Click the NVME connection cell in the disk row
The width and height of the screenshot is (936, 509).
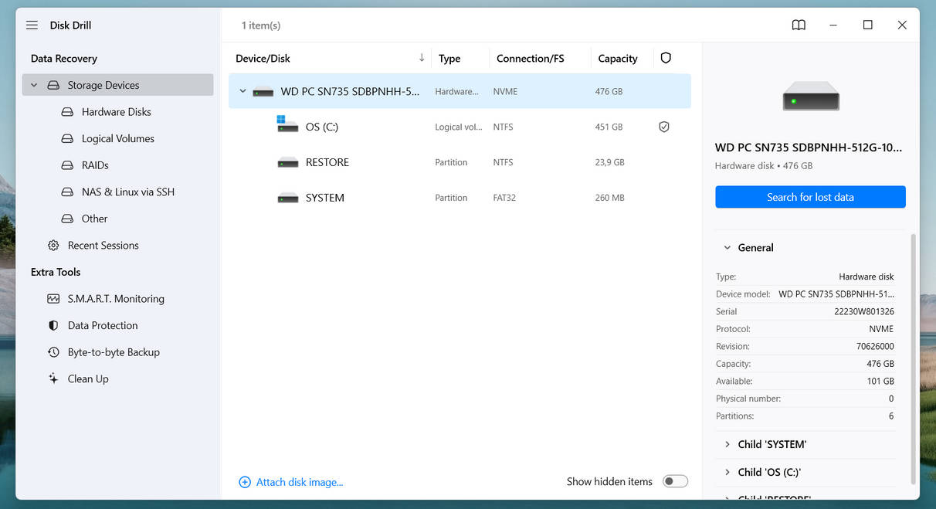coord(505,91)
